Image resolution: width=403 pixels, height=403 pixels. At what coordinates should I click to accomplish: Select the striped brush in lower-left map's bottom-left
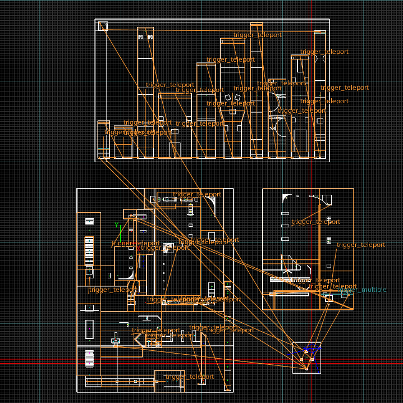pyautogui.click(x=89, y=359)
